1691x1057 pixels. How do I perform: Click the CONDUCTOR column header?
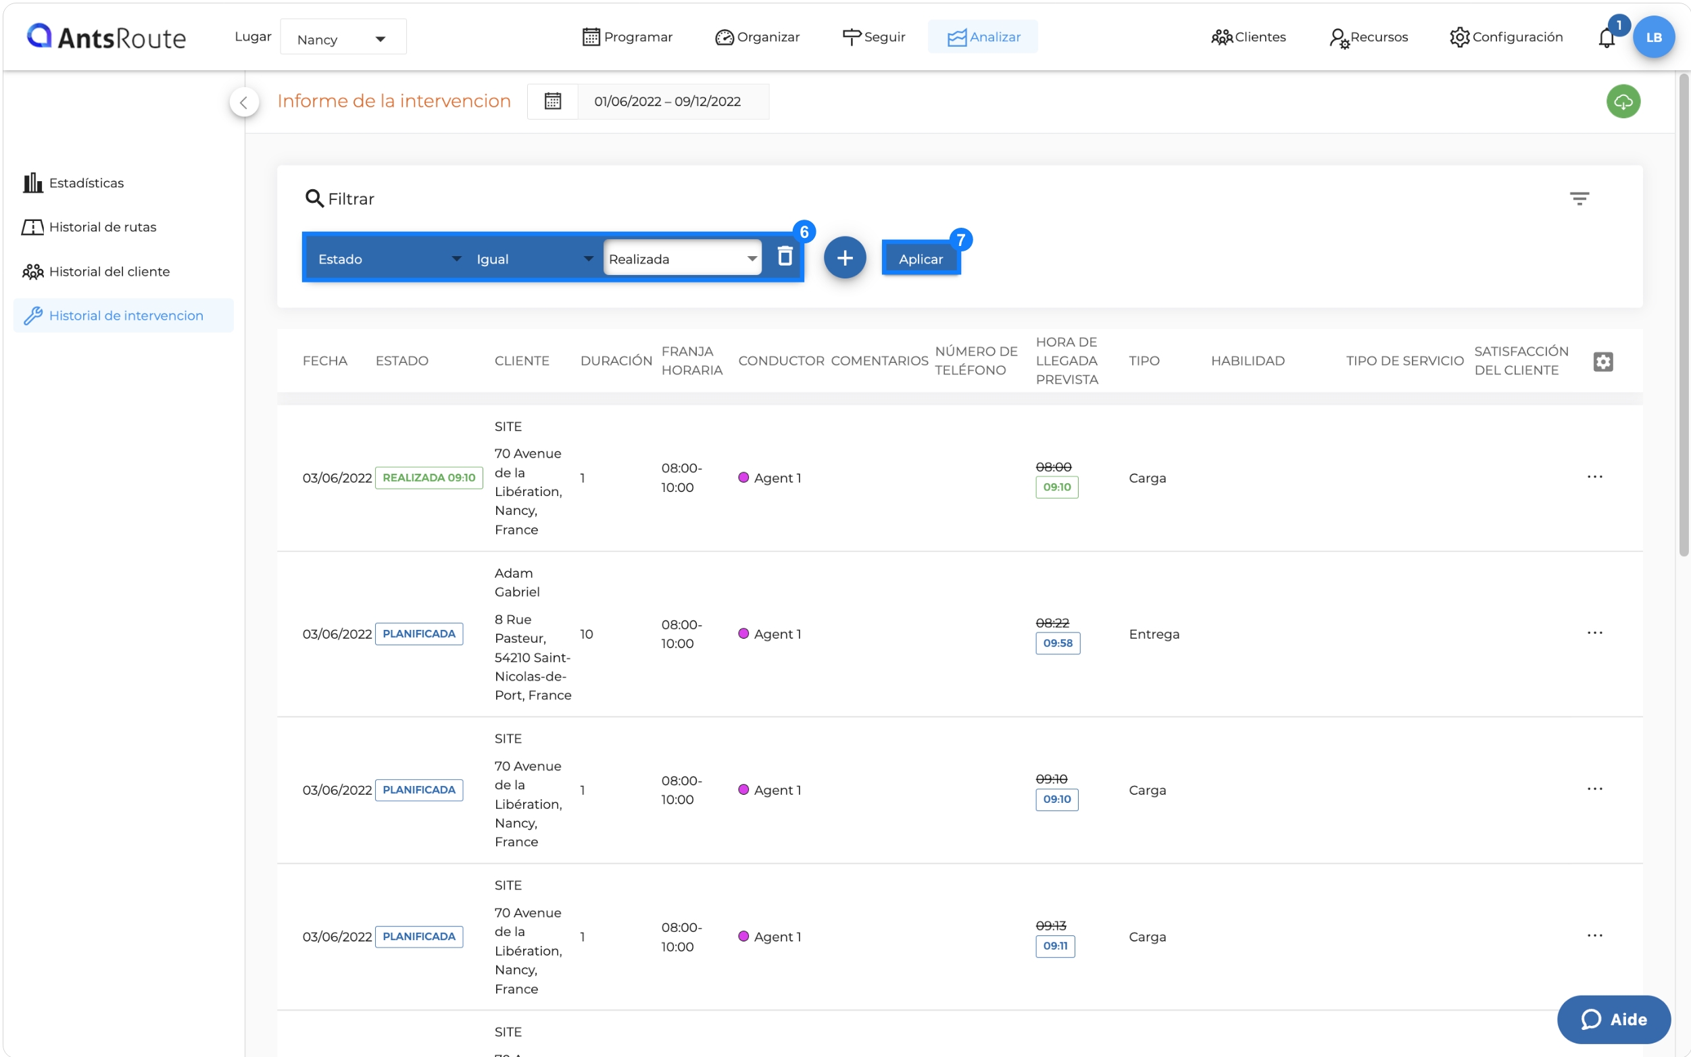[x=781, y=361]
